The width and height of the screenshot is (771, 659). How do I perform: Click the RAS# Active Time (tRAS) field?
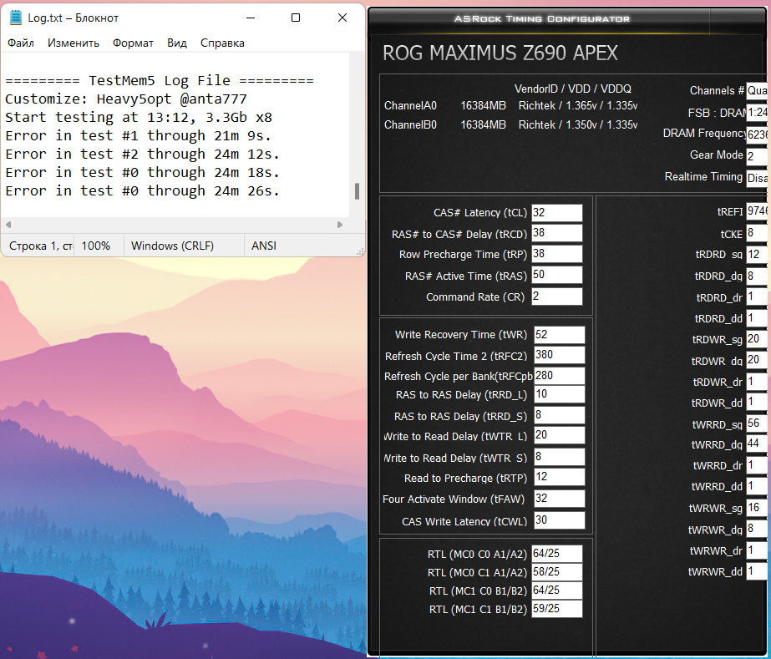click(556, 275)
